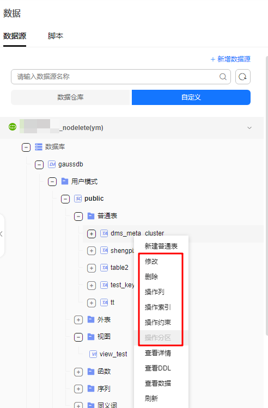Select 查看DDL in the context menu
Image resolution: width=268 pixels, height=408 pixels.
pos(158,368)
